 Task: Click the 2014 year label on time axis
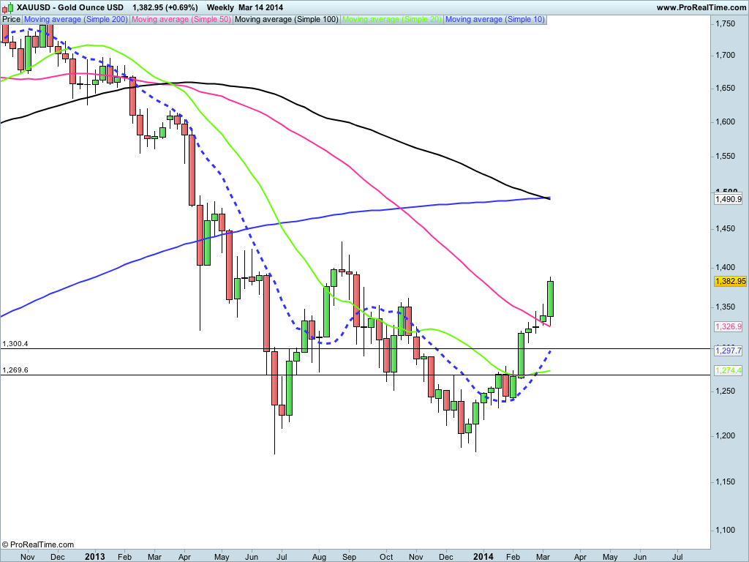coord(483,557)
